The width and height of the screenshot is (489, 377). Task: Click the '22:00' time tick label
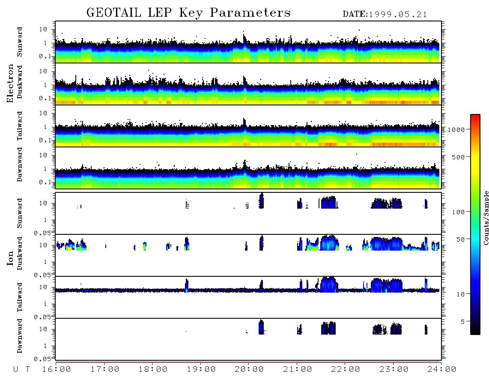(x=346, y=370)
